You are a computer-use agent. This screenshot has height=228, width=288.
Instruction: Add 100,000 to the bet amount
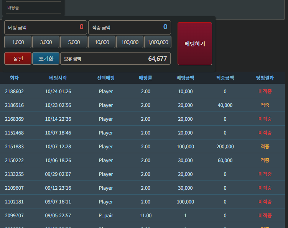[130, 42]
